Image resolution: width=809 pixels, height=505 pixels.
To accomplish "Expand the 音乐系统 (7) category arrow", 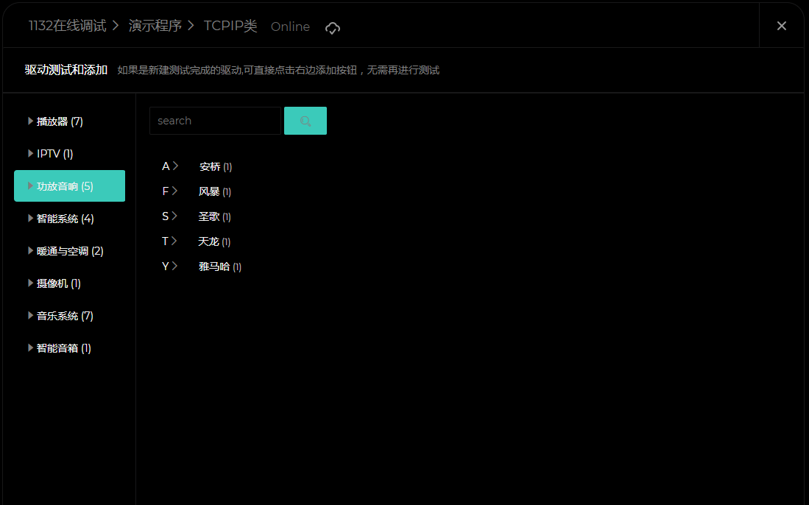I will [30, 315].
